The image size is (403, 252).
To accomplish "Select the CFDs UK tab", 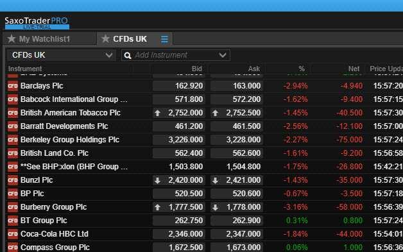I will 130,39.
